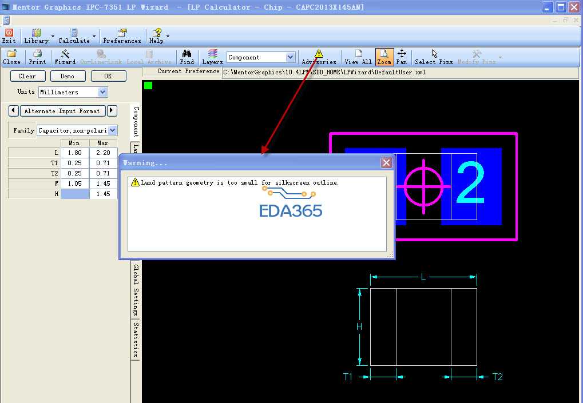Activate the Zoom tool
Screen dimensions: 583x403
384,57
